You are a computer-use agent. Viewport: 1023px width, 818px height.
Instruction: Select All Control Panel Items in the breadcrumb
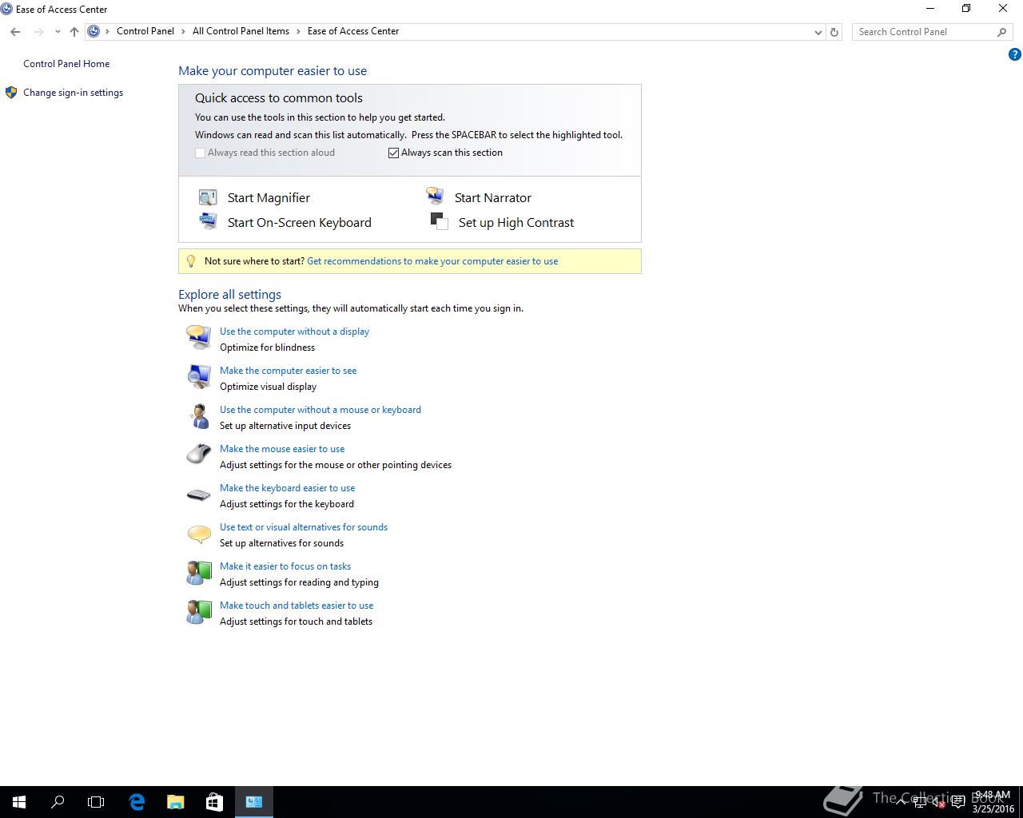(x=241, y=31)
